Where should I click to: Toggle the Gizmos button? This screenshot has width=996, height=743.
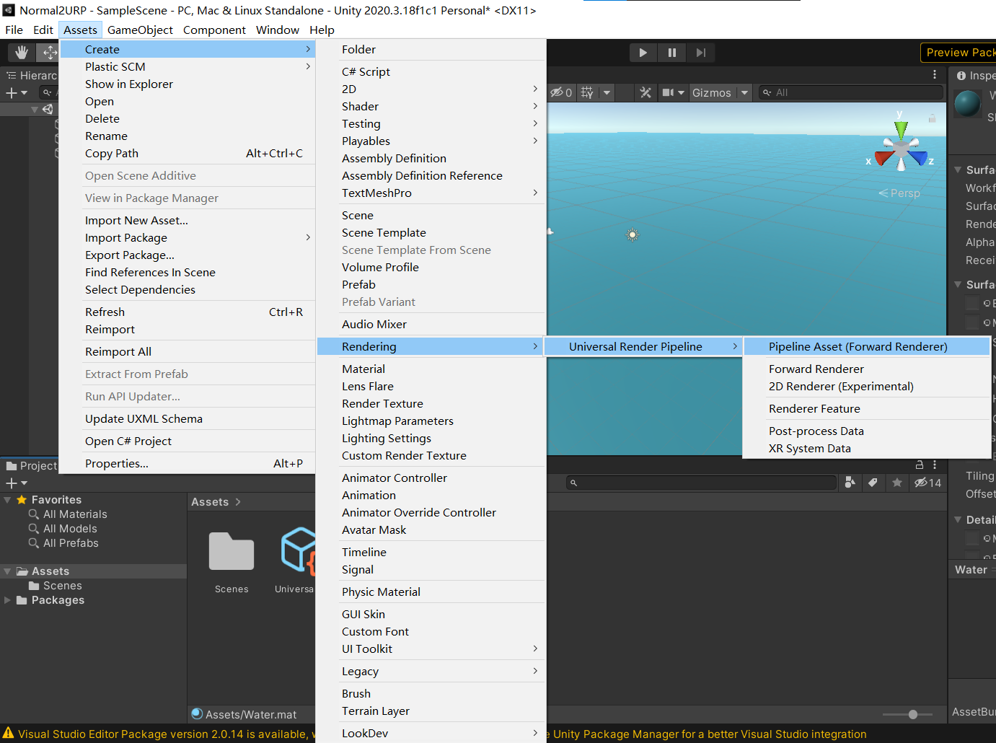pyautogui.click(x=711, y=92)
